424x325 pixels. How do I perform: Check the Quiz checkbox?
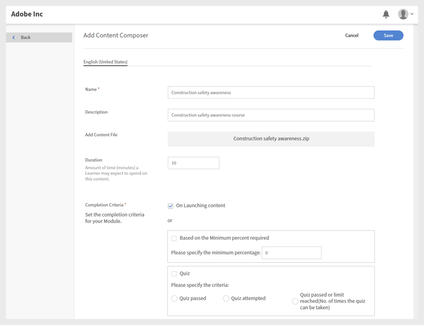[x=174, y=274]
